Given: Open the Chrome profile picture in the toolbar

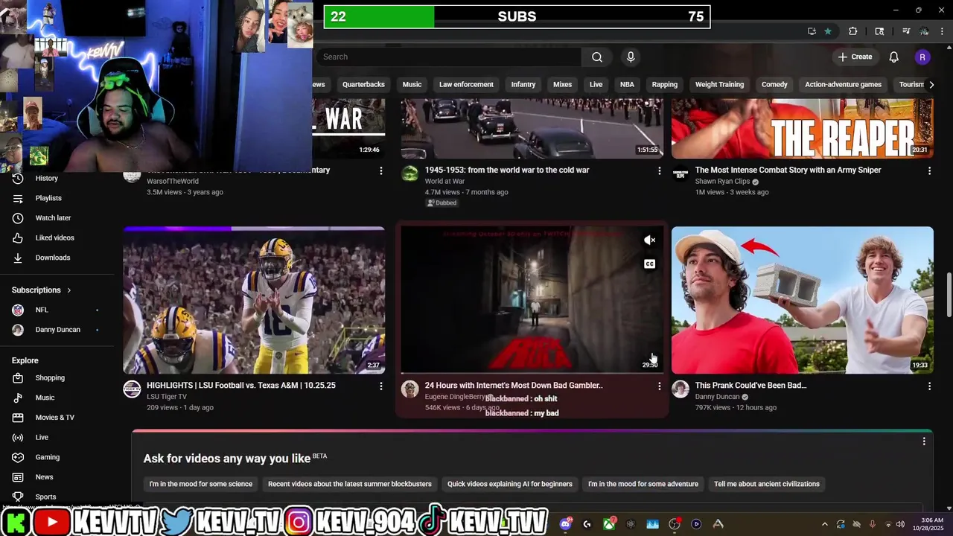Looking at the screenshot, I should point(924,31).
